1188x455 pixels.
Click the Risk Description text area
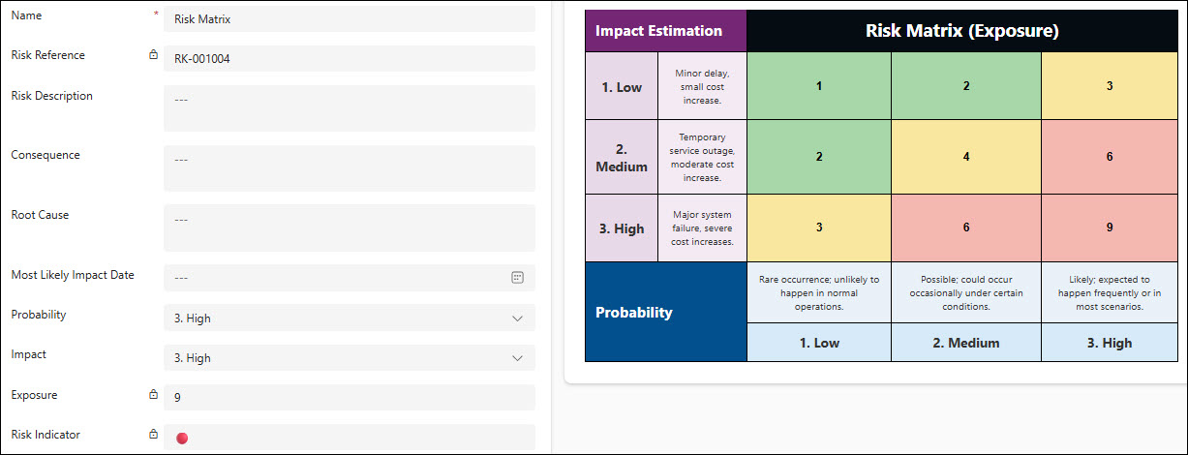click(x=350, y=108)
